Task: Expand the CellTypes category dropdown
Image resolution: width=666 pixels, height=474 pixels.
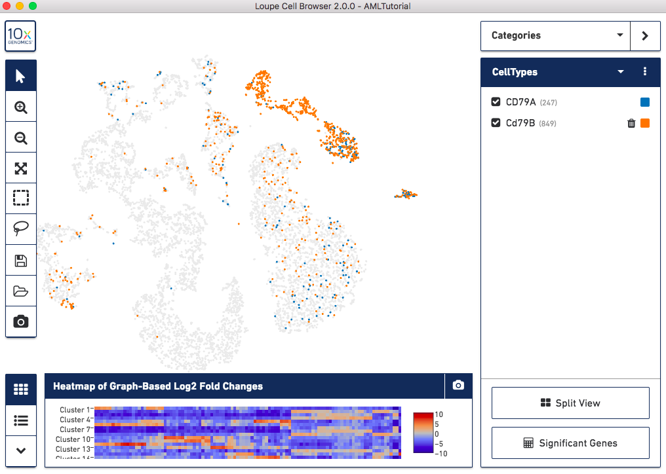Action: 621,72
